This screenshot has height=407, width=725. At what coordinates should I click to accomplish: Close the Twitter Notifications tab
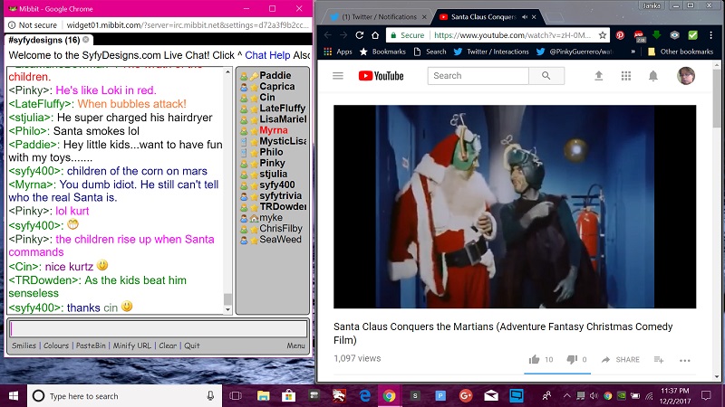tap(424, 17)
